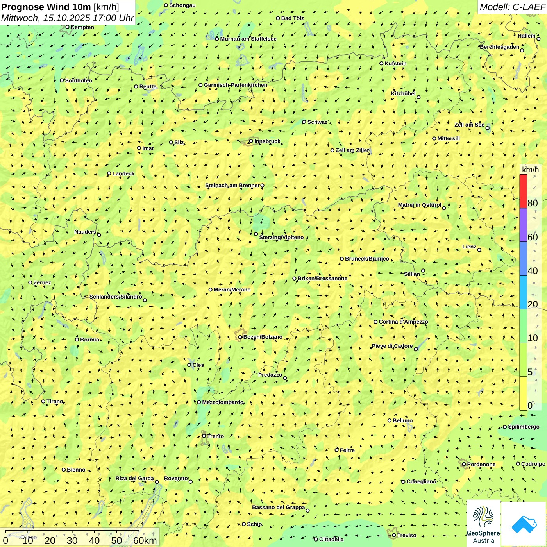Click the Schlanders/Silandro label
The width and height of the screenshot is (547, 547).
pos(116,297)
